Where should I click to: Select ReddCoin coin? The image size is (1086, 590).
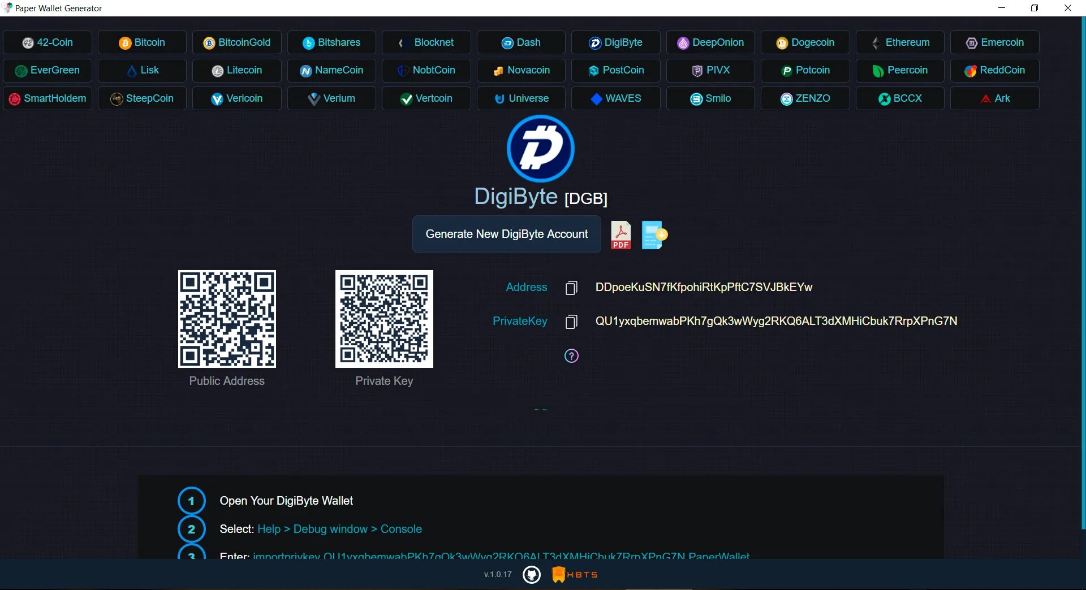[x=995, y=70]
